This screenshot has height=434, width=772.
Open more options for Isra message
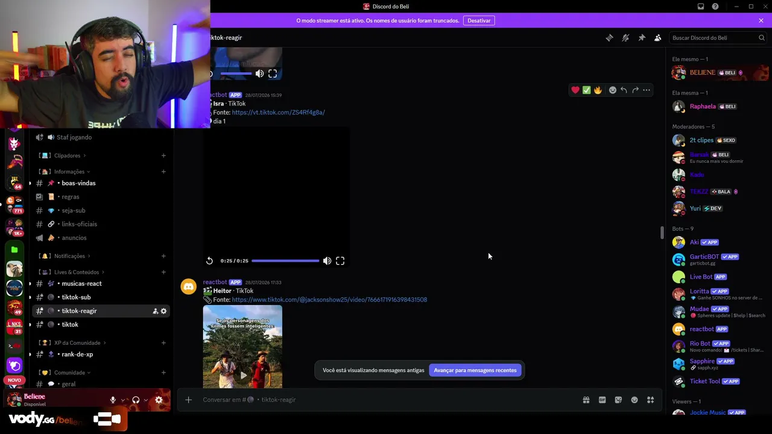(647, 90)
